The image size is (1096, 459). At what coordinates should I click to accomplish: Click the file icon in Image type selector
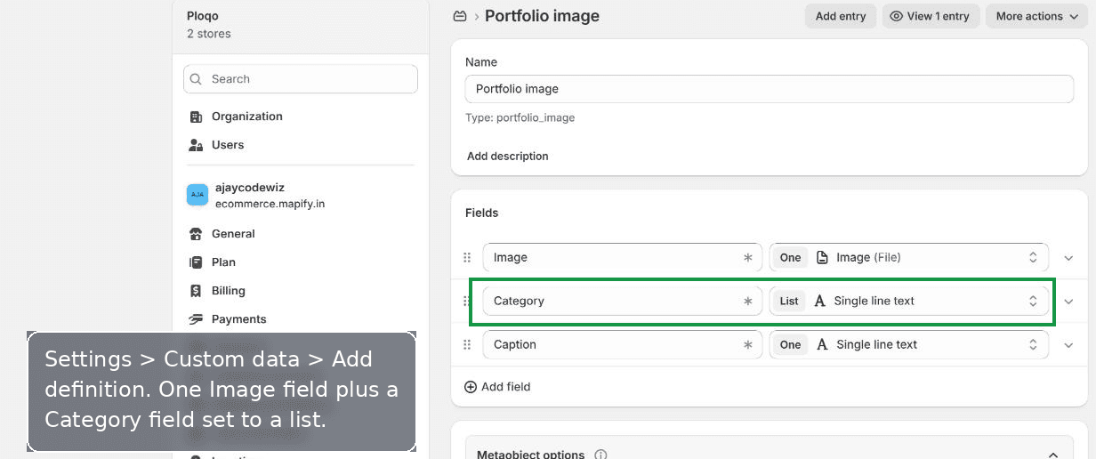click(822, 257)
